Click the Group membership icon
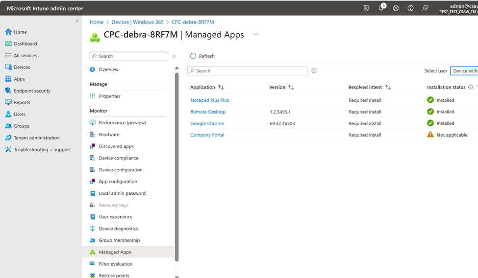Viewport: 478px width, 278px height. click(92, 240)
